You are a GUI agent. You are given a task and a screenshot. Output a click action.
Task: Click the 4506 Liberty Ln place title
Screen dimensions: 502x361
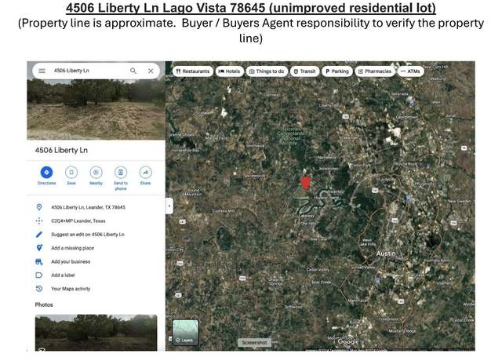[x=61, y=150]
